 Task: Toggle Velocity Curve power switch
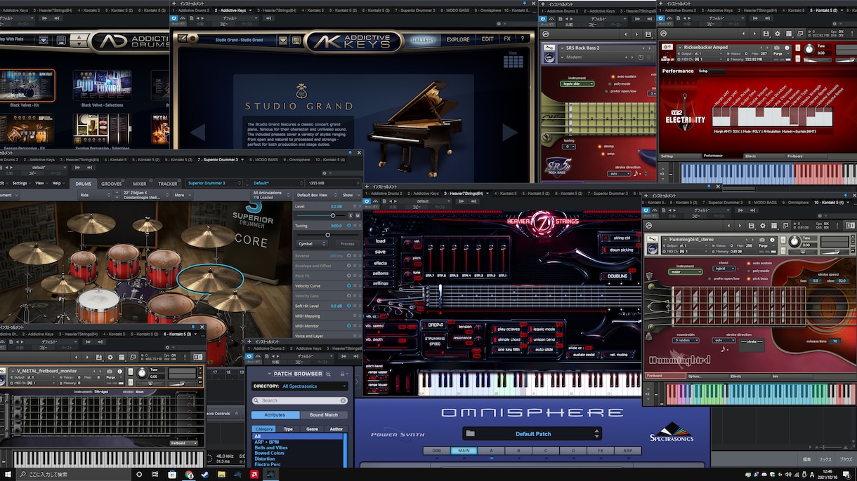[349, 286]
